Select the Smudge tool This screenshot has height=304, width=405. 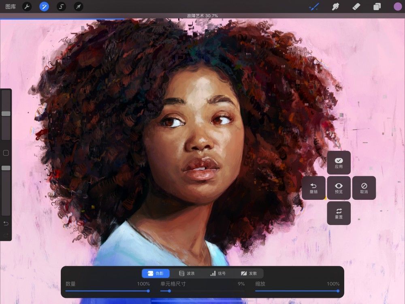pos(335,6)
